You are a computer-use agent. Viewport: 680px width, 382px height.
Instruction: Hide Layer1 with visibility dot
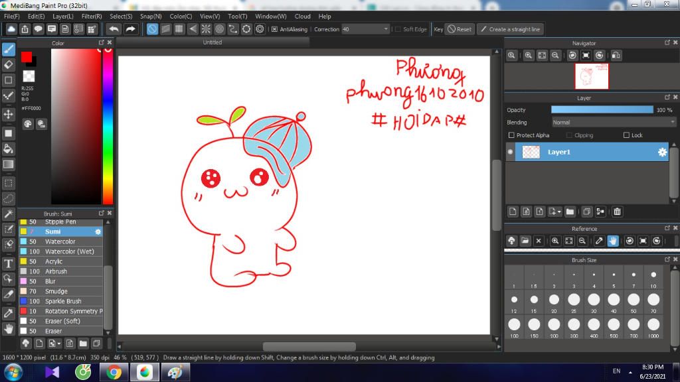(511, 152)
